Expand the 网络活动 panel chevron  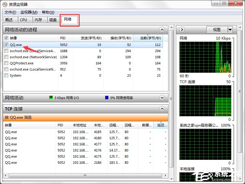(162, 98)
